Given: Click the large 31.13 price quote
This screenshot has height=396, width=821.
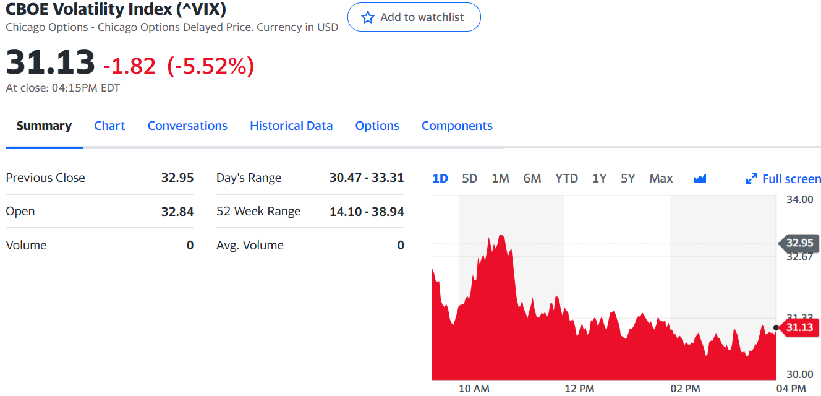Looking at the screenshot, I should point(51,62).
